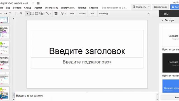This screenshot has height=101, width=179.
Task: Click the Импорт theme button
Action: 170,97
